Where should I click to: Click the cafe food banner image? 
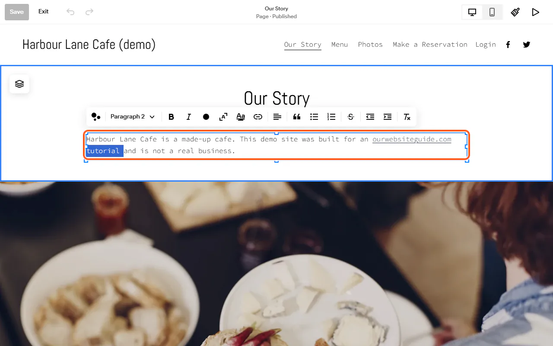point(276,264)
